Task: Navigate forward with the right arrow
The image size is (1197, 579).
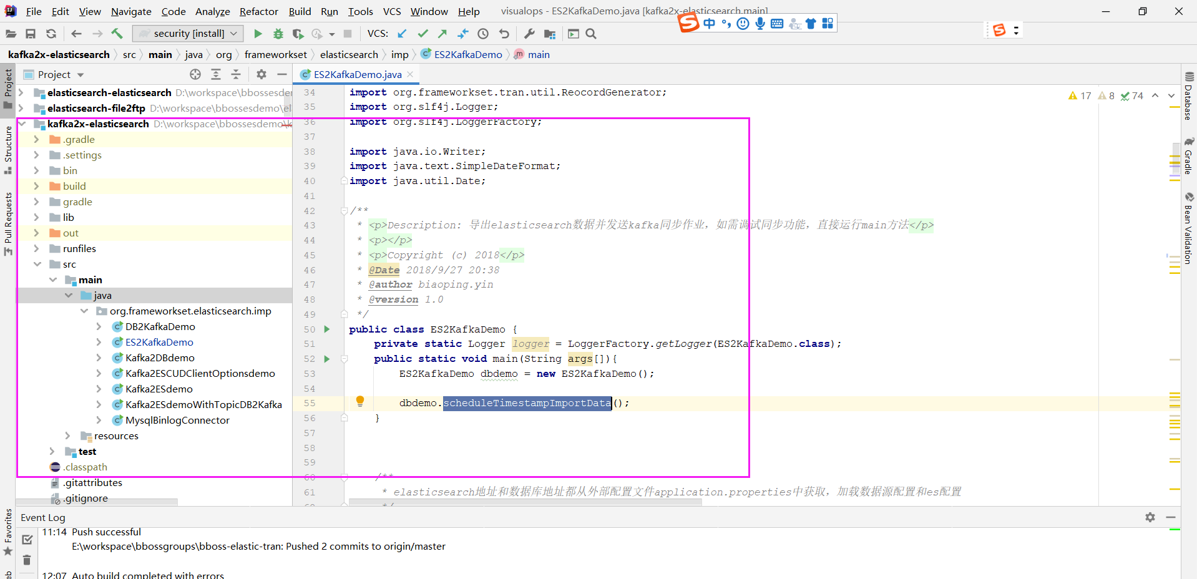Action: (97, 34)
